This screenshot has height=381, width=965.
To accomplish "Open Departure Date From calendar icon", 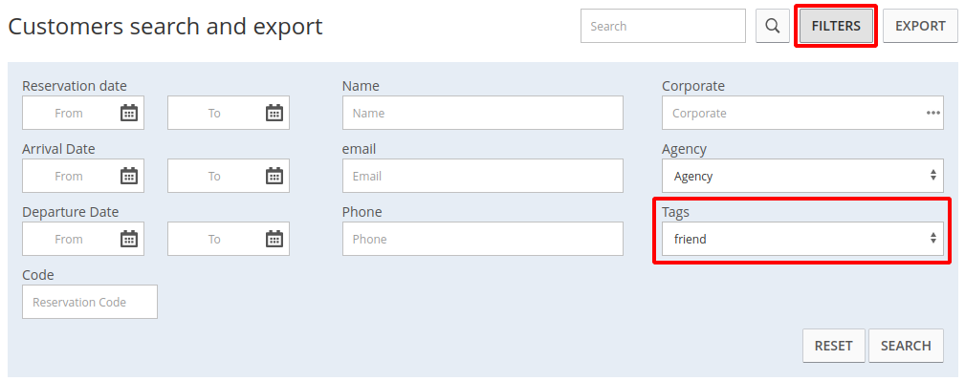I will [x=128, y=239].
